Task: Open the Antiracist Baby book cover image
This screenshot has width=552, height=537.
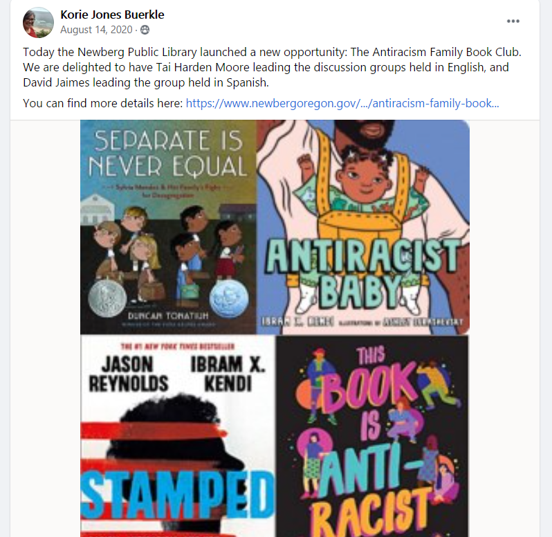Action: pos(363,227)
